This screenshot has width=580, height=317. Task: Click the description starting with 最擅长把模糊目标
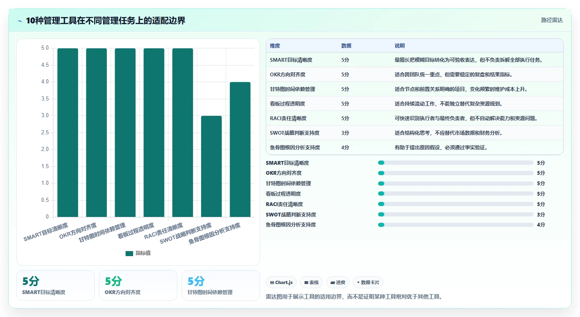[469, 60]
